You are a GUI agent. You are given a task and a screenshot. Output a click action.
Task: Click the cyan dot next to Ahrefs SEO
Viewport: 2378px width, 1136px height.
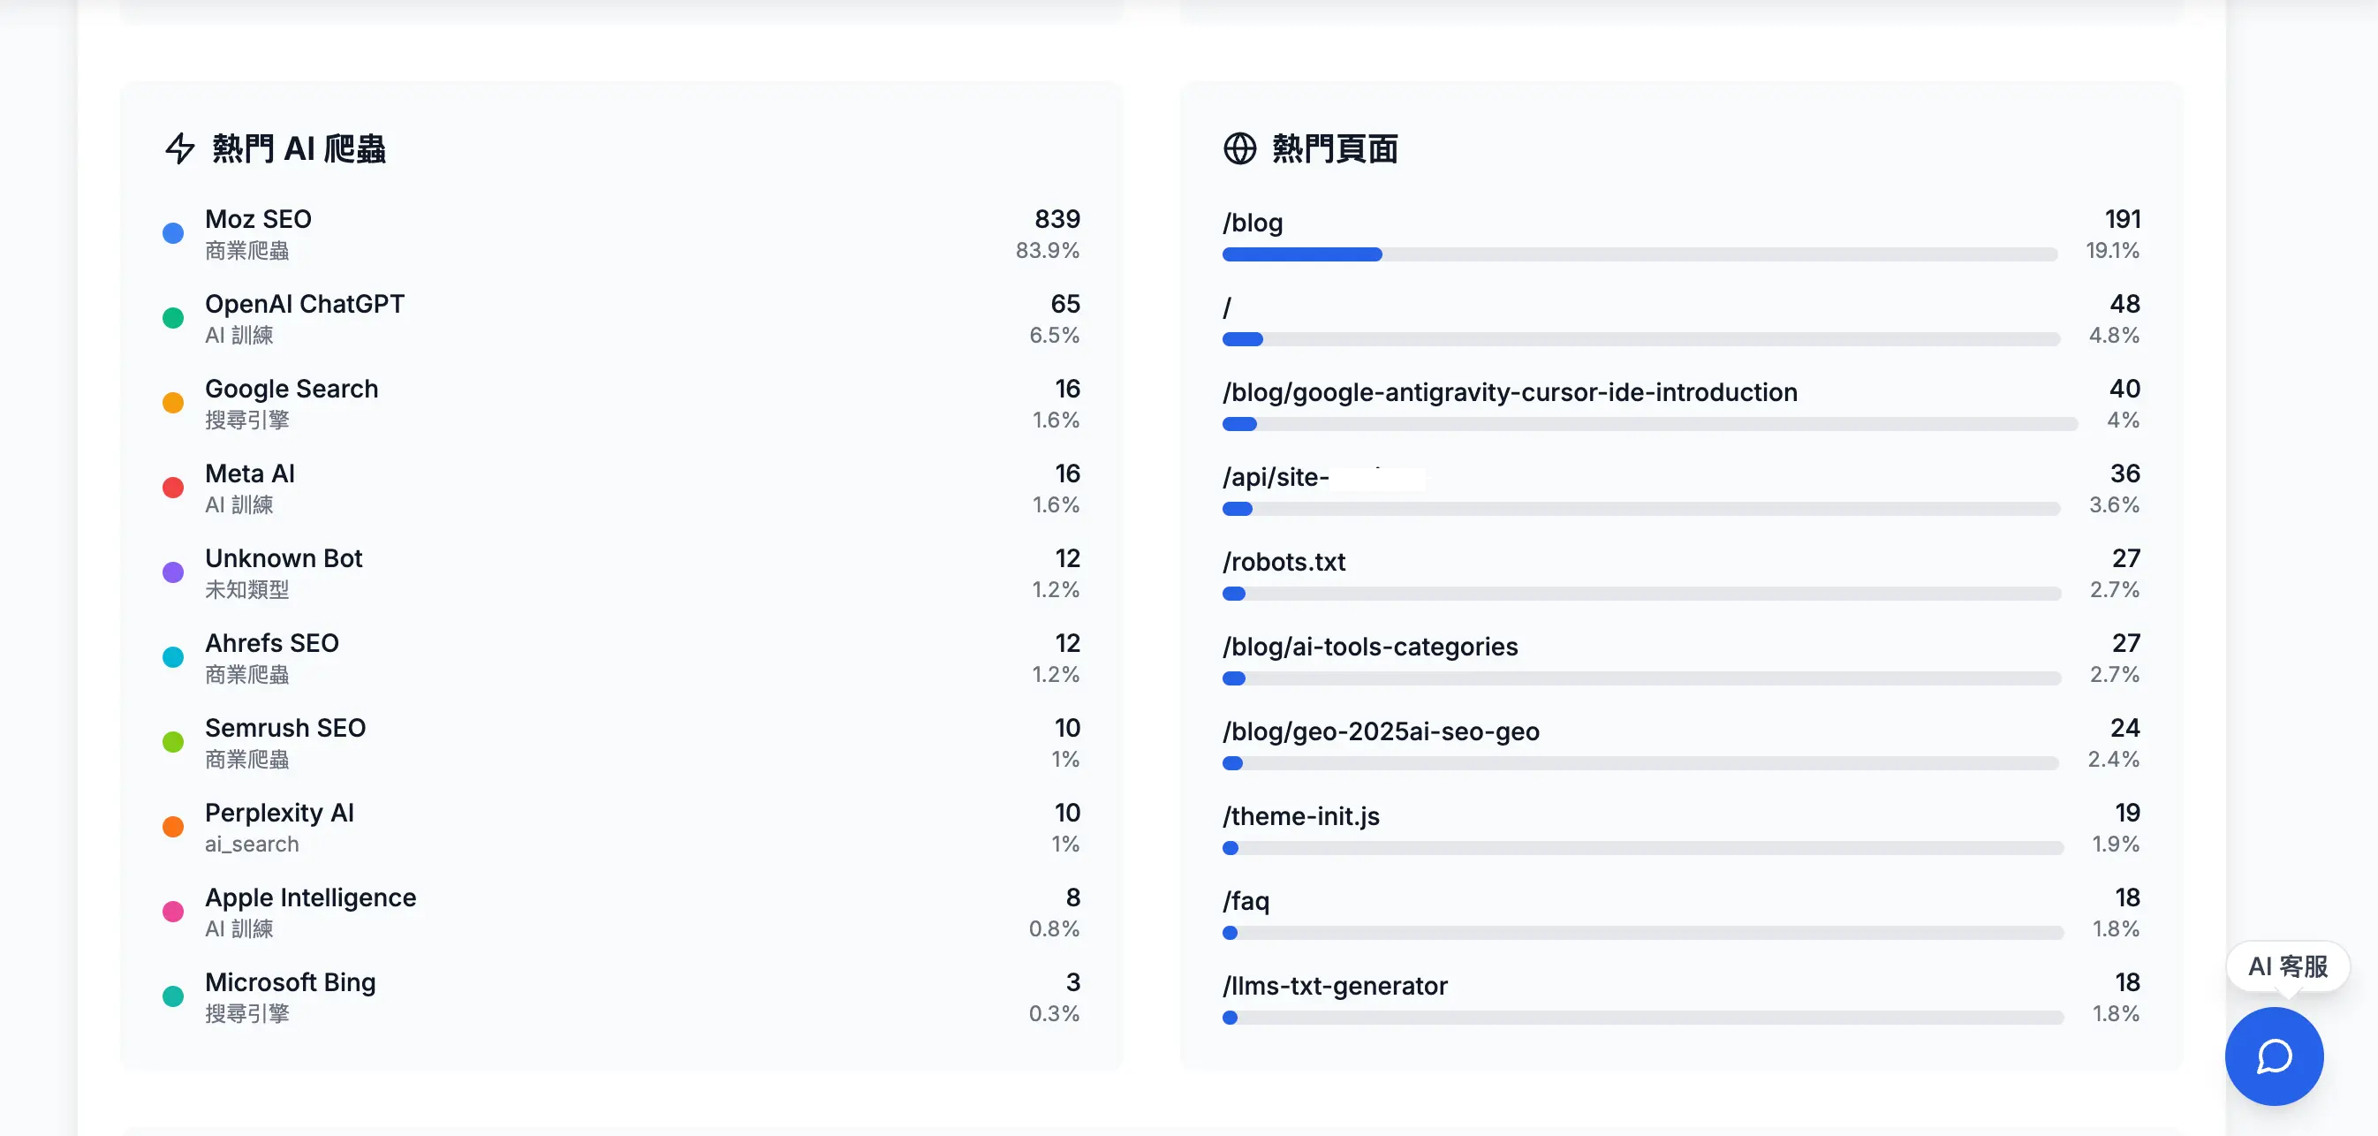pyautogui.click(x=172, y=657)
